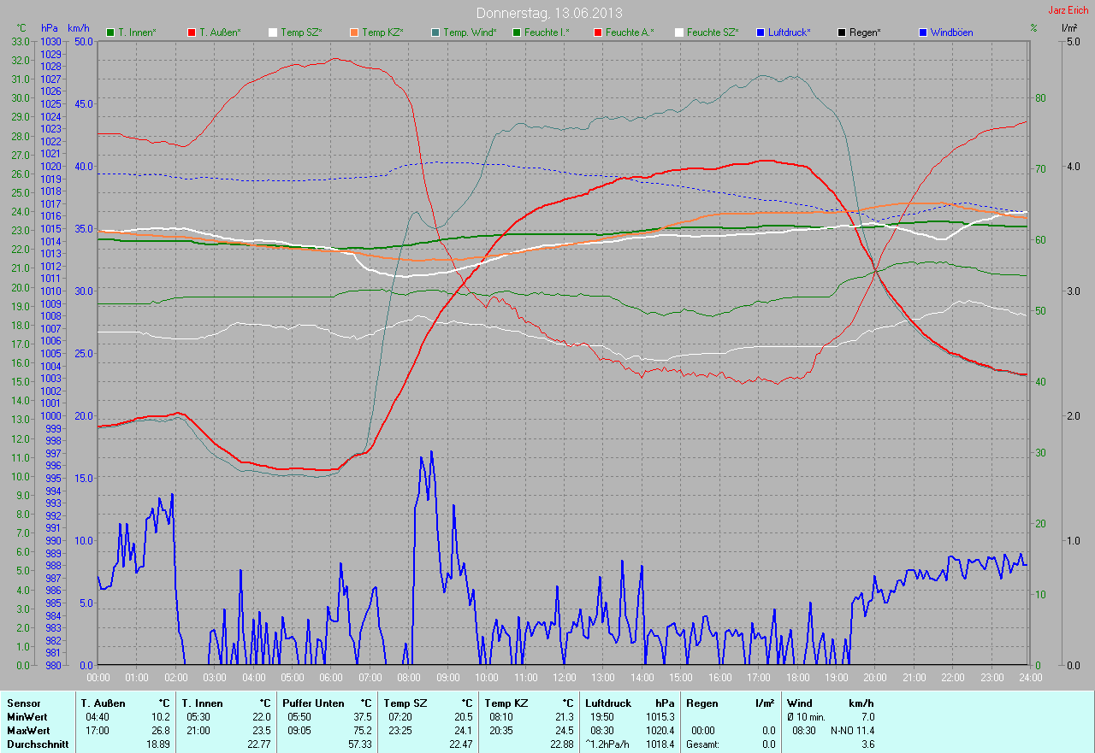Image resolution: width=1095 pixels, height=753 pixels.
Task: Click the chart title Donnerstag, 13.06.2013
Action: pyautogui.click(x=549, y=13)
